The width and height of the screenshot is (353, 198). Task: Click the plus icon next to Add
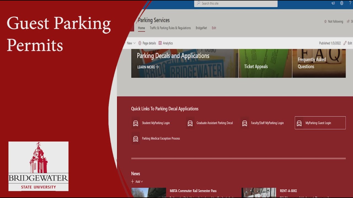click(133, 182)
